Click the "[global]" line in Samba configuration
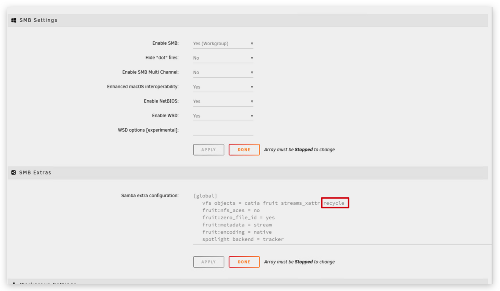 [205, 196]
